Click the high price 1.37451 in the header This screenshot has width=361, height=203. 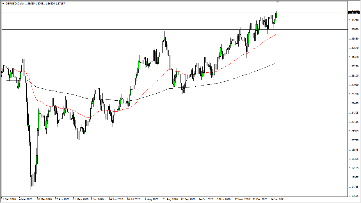click(40, 4)
